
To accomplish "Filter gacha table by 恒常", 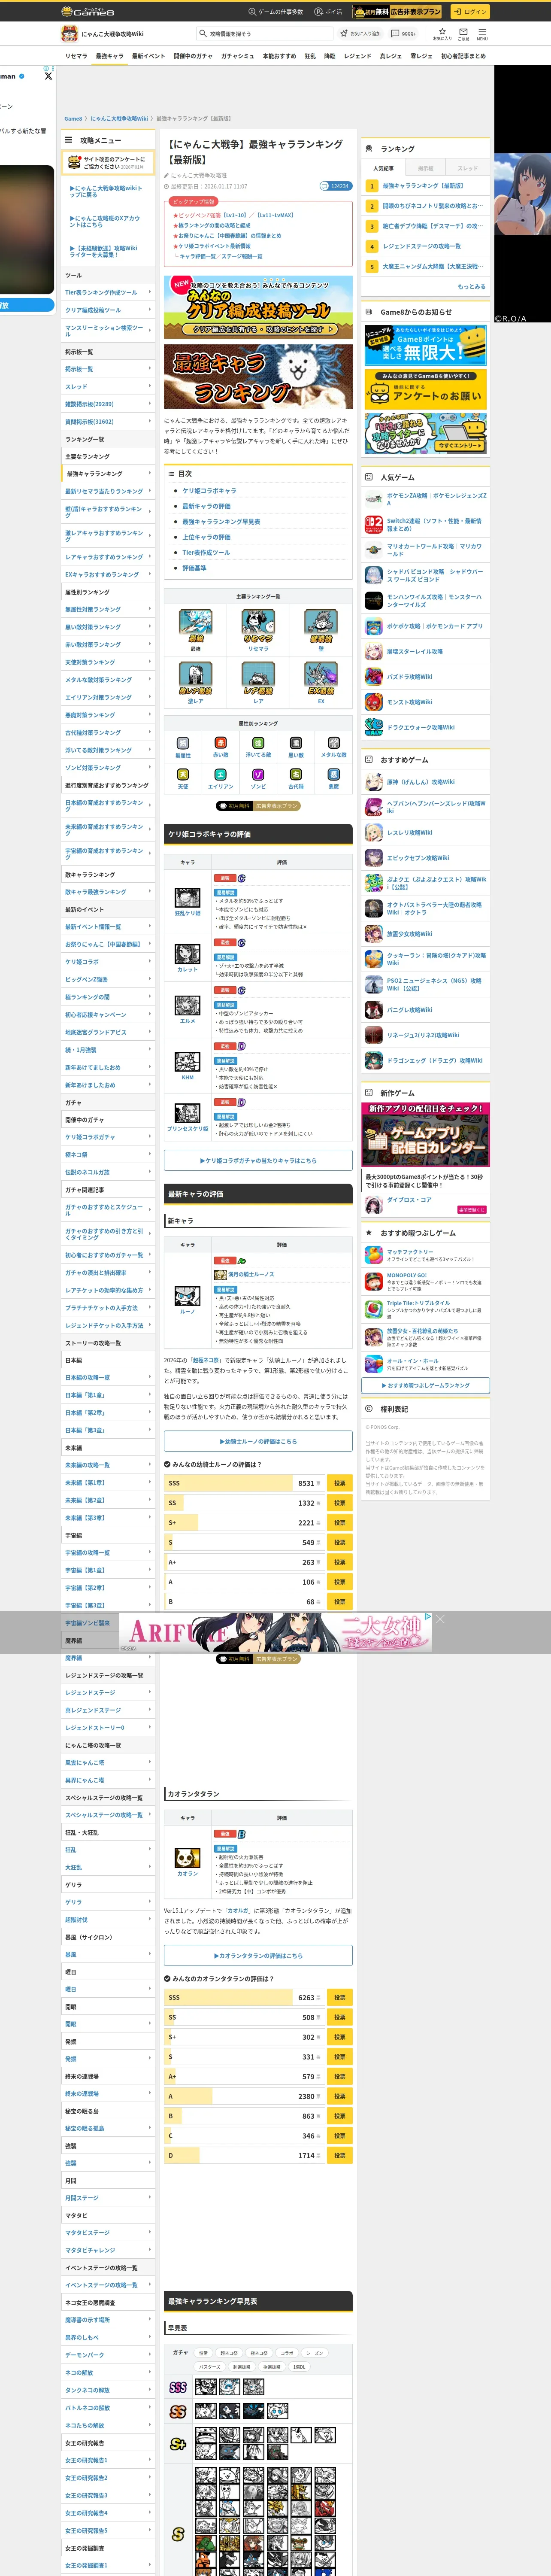I will pos(203,2353).
